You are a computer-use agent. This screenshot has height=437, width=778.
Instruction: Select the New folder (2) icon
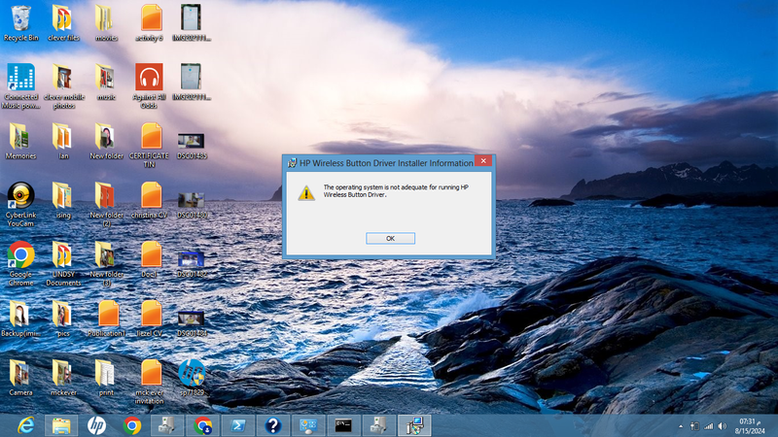coord(106,204)
